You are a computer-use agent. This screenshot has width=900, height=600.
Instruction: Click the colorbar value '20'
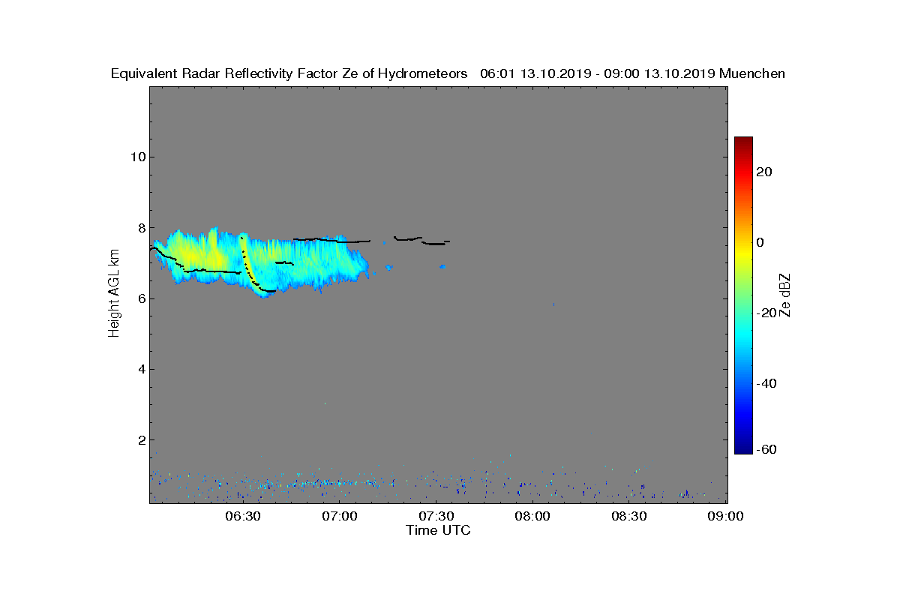pyautogui.click(x=764, y=172)
